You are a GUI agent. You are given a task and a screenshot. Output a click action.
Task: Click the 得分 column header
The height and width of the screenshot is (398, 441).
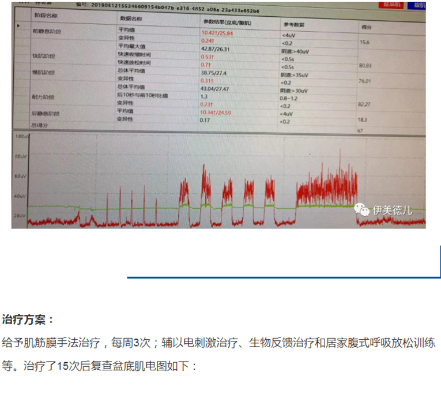[x=365, y=27]
